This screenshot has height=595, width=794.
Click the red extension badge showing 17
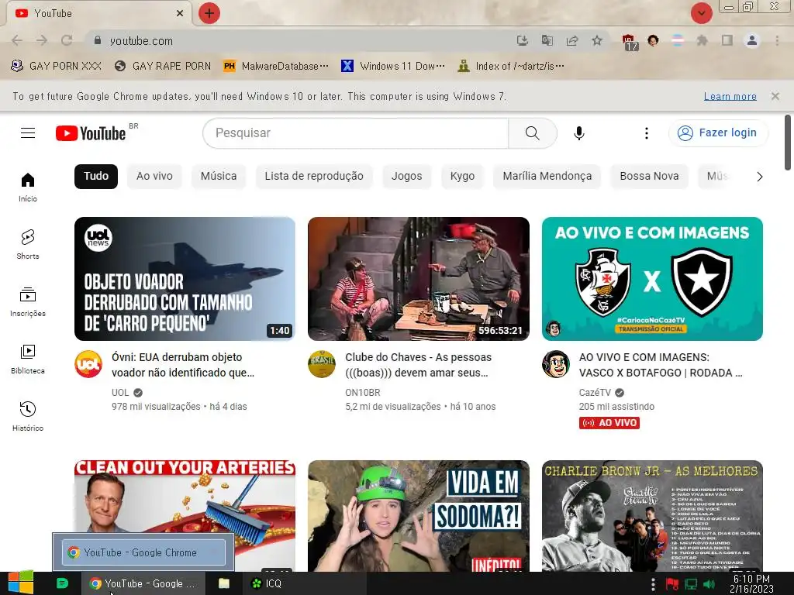tap(629, 42)
